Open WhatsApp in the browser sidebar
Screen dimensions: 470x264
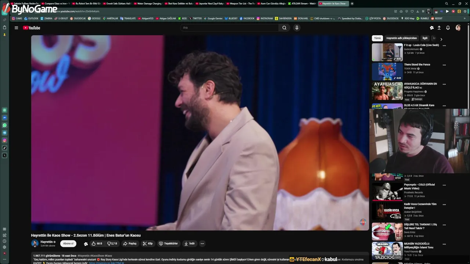click(4, 125)
